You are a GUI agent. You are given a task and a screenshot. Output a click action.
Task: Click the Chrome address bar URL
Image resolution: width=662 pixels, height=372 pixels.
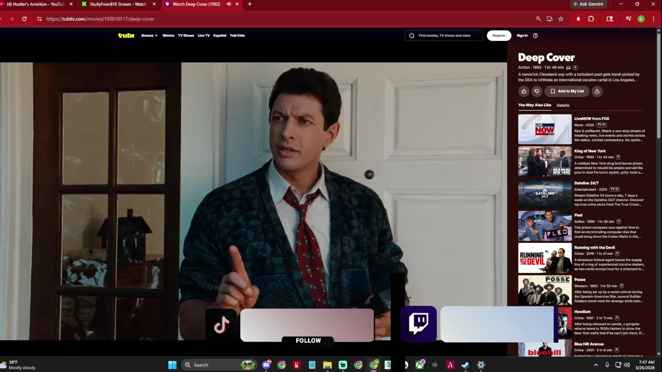click(100, 19)
